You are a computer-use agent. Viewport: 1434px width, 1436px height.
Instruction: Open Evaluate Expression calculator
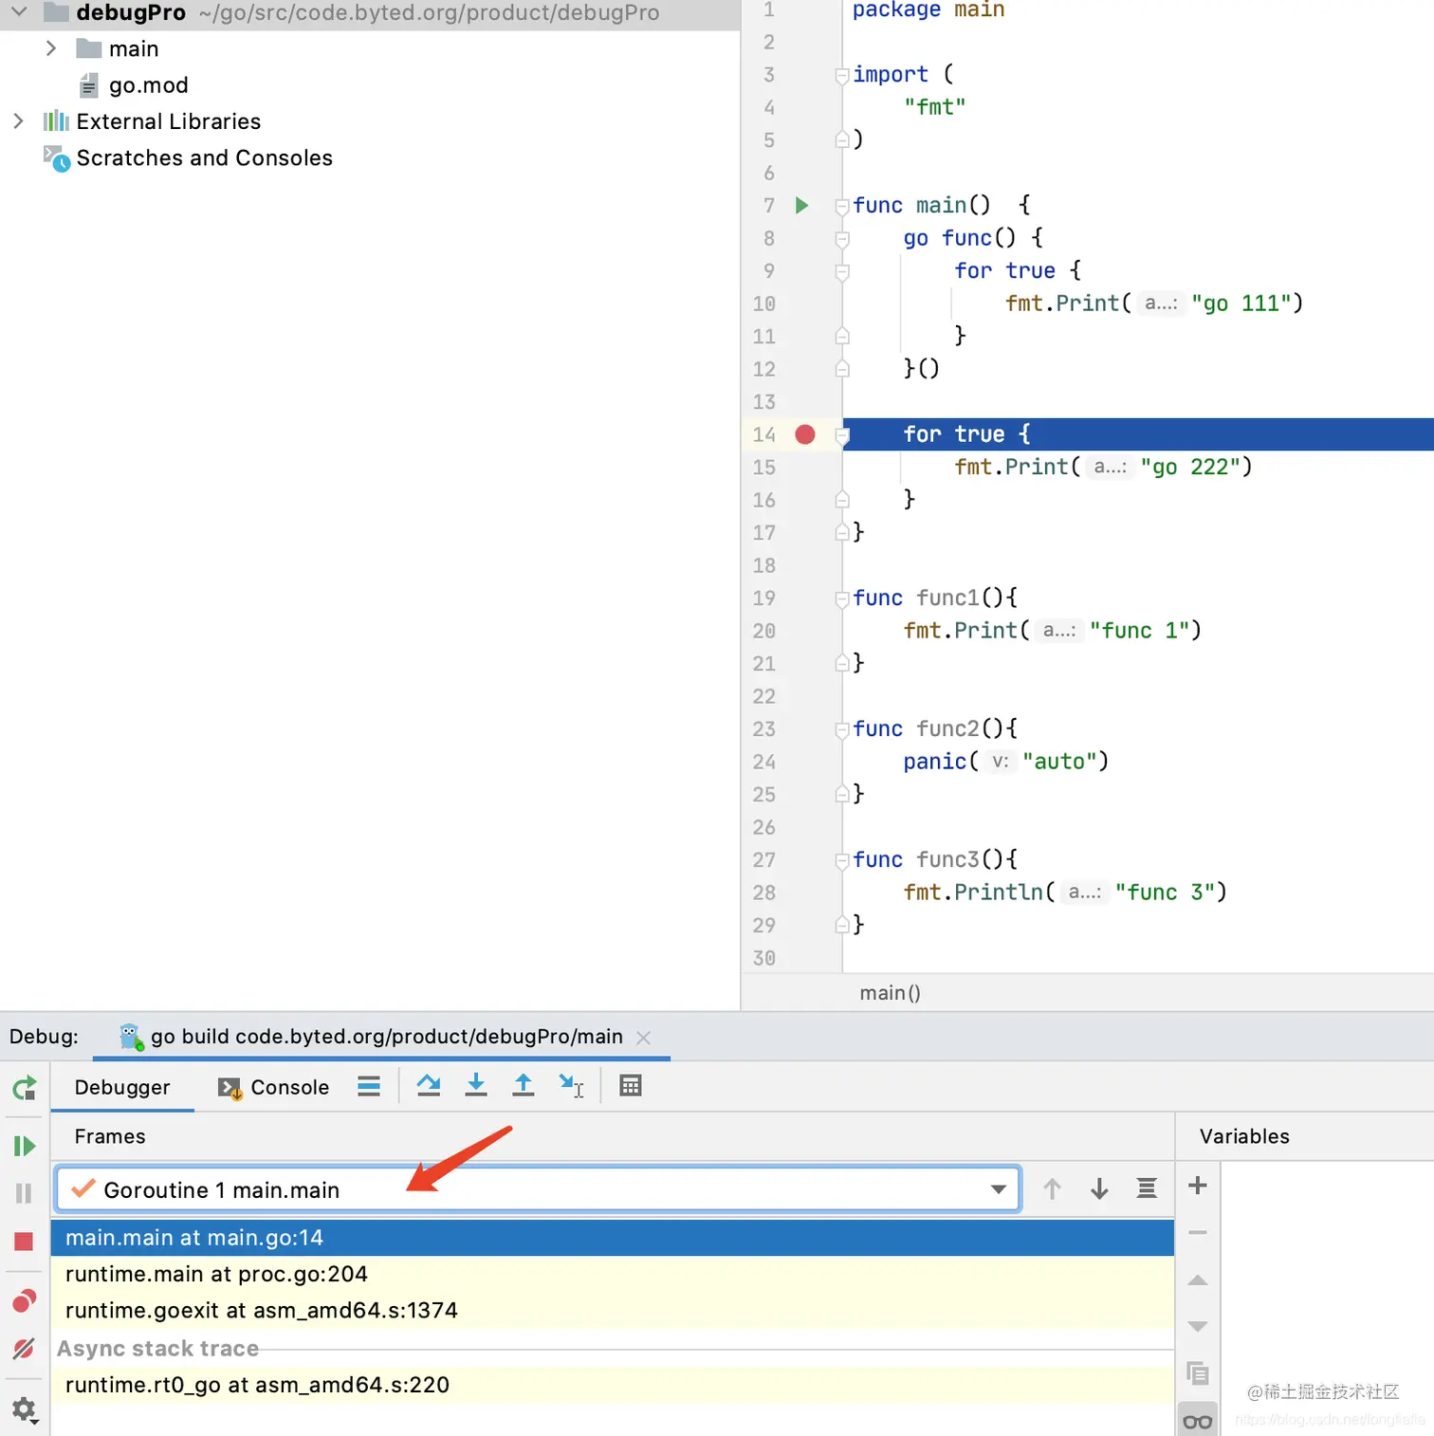(x=631, y=1086)
